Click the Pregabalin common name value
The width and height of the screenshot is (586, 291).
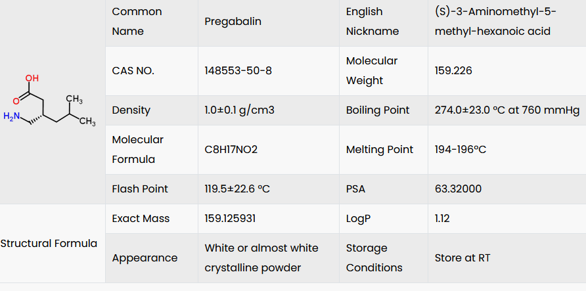(x=233, y=22)
